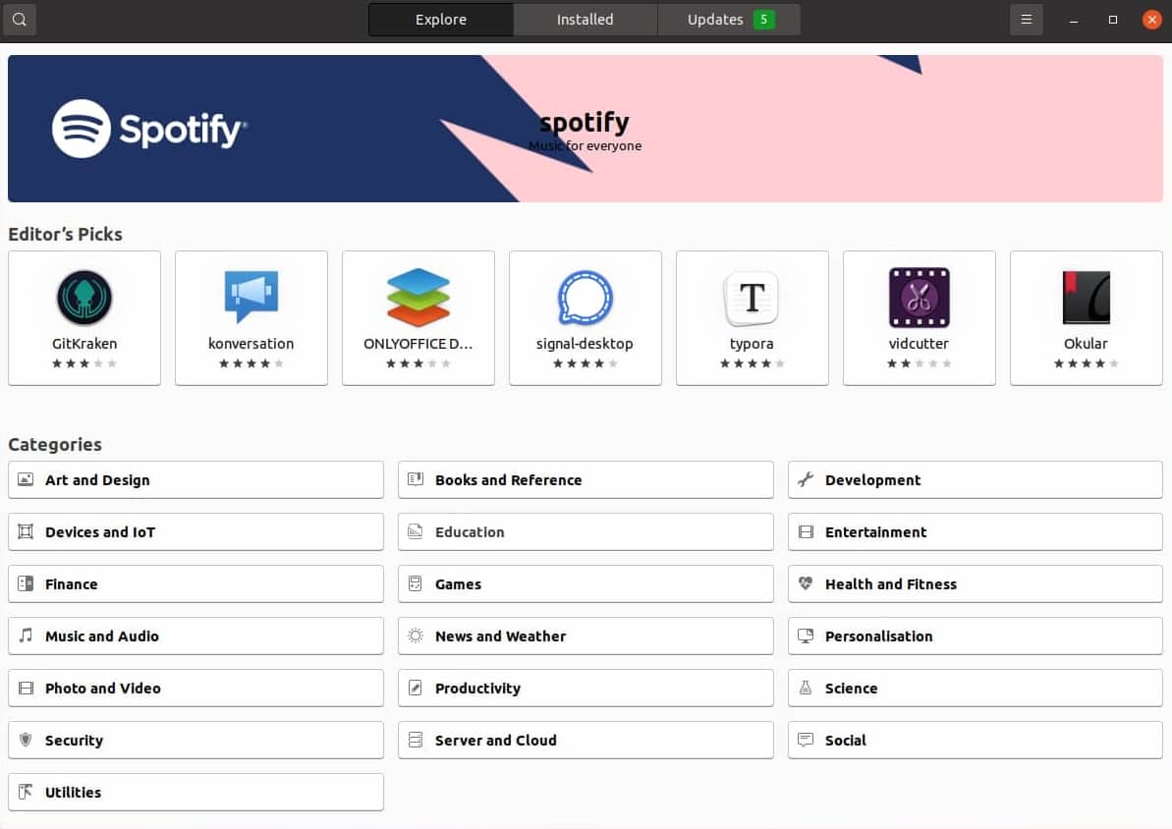Image resolution: width=1172 pixels, height=829 pixels.
Task: Open the hamburger menu button
Action: [x=1027, y=20]
